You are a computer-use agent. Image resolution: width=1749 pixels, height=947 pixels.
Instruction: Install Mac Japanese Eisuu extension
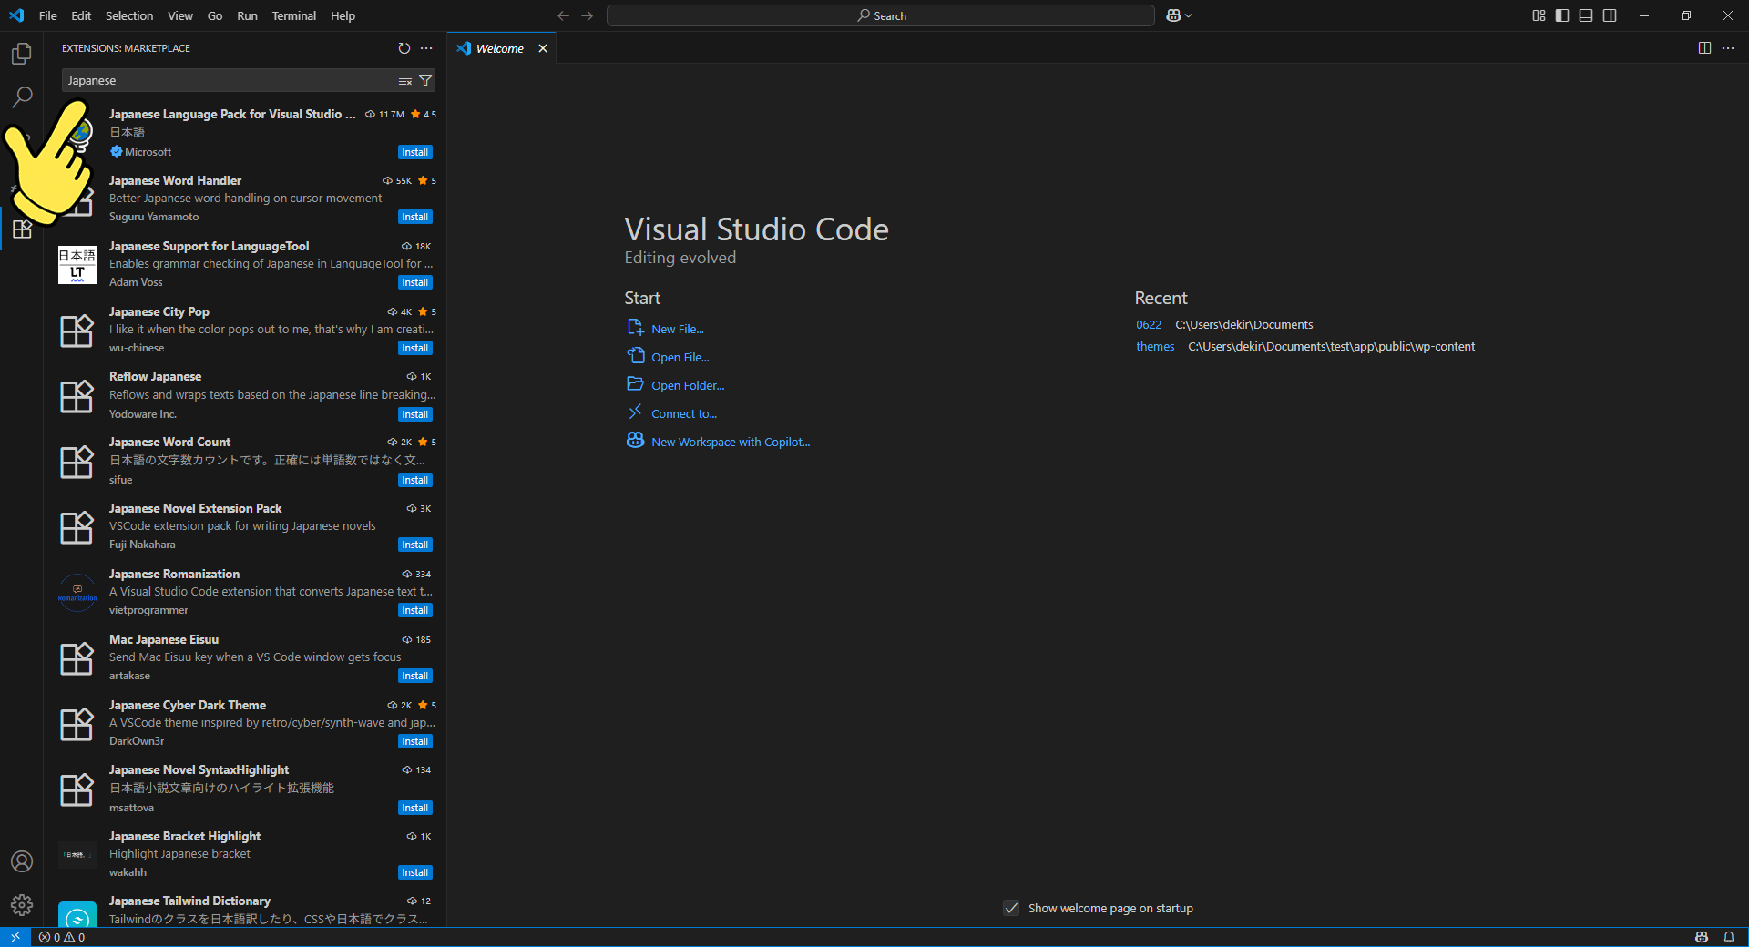pos(415,676)
